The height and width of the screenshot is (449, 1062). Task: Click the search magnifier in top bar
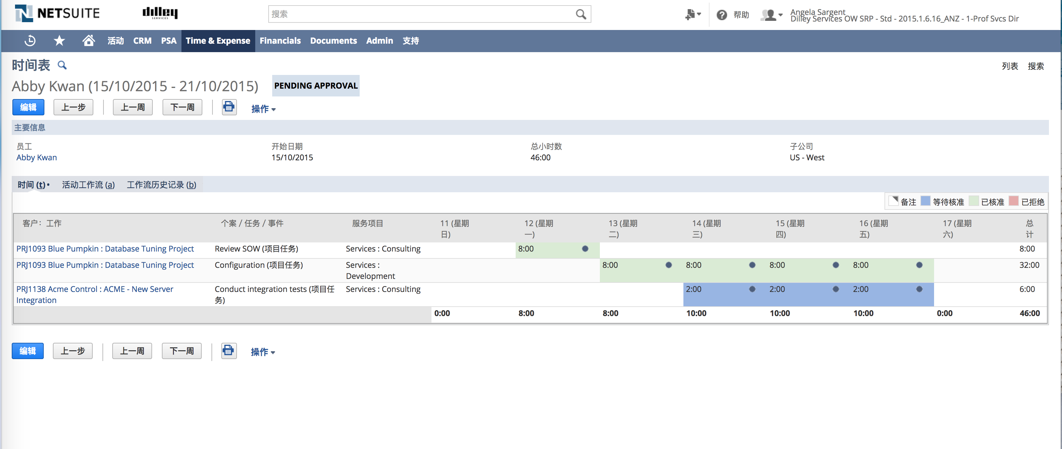point(581,14)
